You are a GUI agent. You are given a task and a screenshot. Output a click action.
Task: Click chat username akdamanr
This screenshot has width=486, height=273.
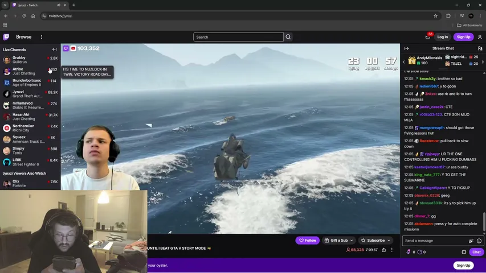(x=423, y=224)
